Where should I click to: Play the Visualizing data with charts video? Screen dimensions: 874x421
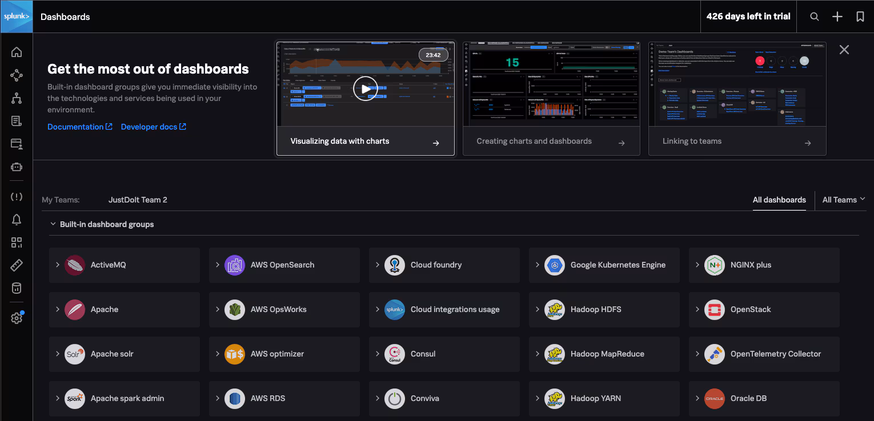coord(365,88)
